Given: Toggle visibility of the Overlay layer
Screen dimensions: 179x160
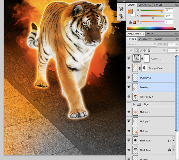Looking at the screenshot, I should (129, 87).
